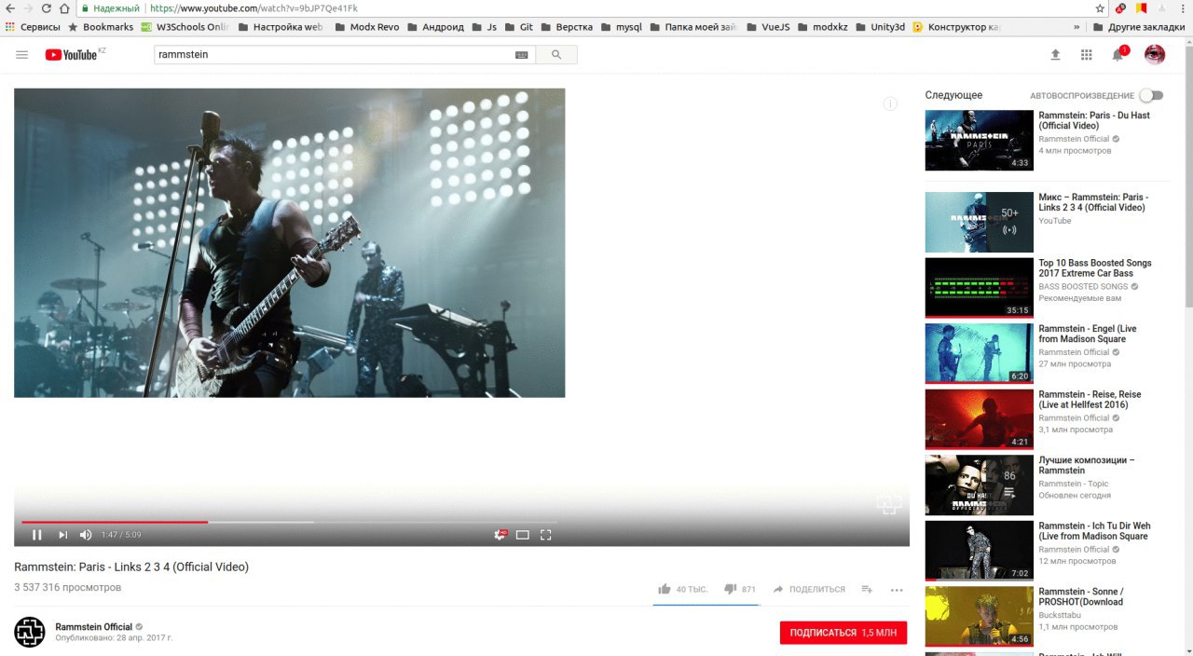Open the Git bookmarks folder
This screenshot has width=1193, height=656.
pyautogui.click(x=518, y=27)
